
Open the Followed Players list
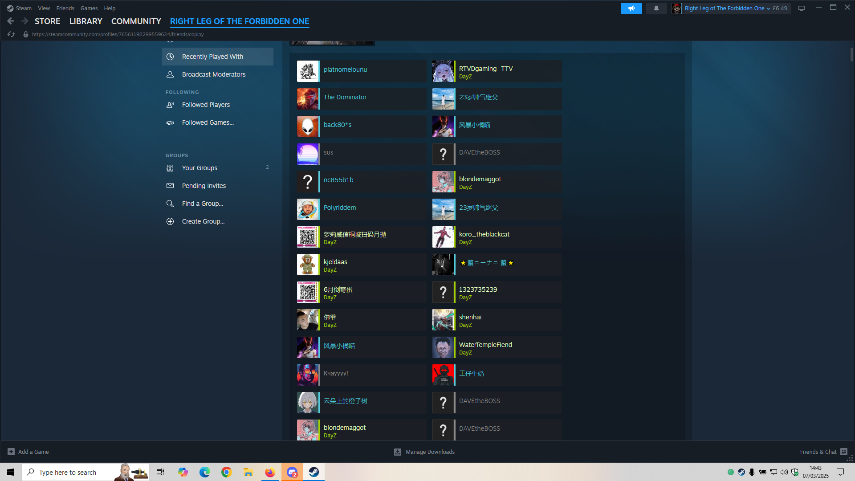point(218,105)
